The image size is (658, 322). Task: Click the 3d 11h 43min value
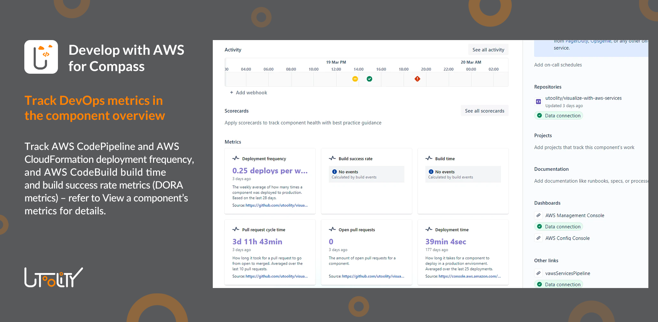point(257,242)
